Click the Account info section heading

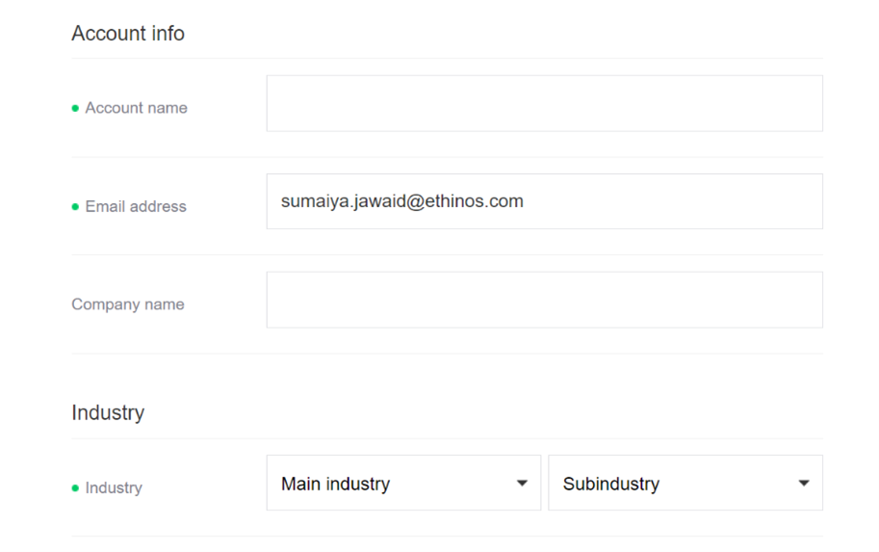[128, 34]
